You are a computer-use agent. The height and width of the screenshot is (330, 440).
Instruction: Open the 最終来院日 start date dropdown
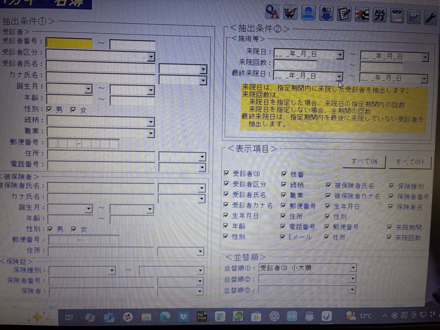pos(340,76)
